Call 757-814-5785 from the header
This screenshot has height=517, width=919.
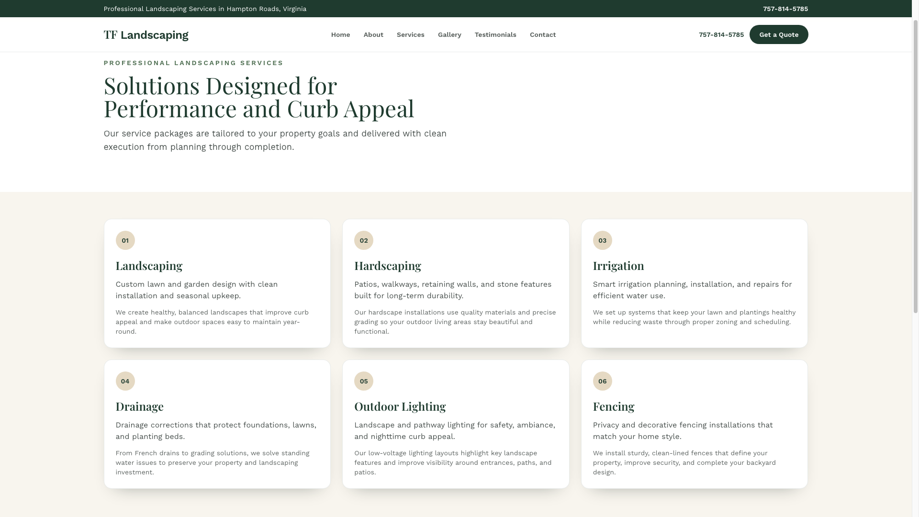[721, 34]
